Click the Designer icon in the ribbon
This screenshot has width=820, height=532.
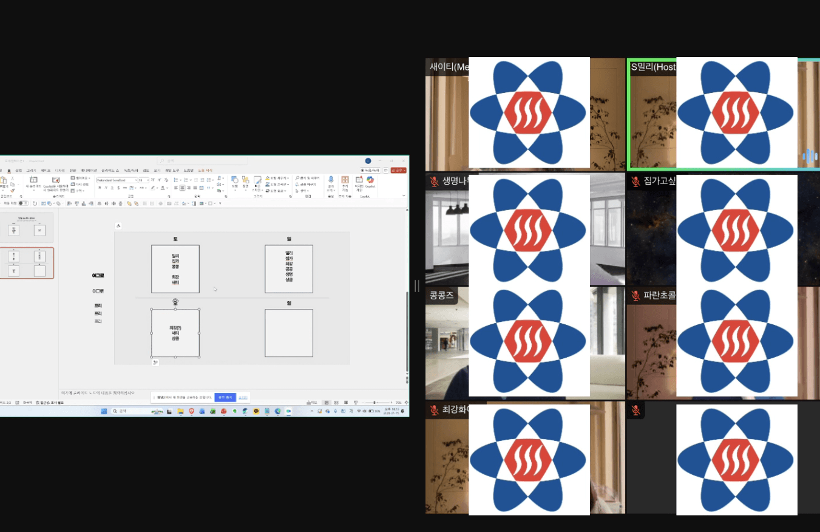359,181
